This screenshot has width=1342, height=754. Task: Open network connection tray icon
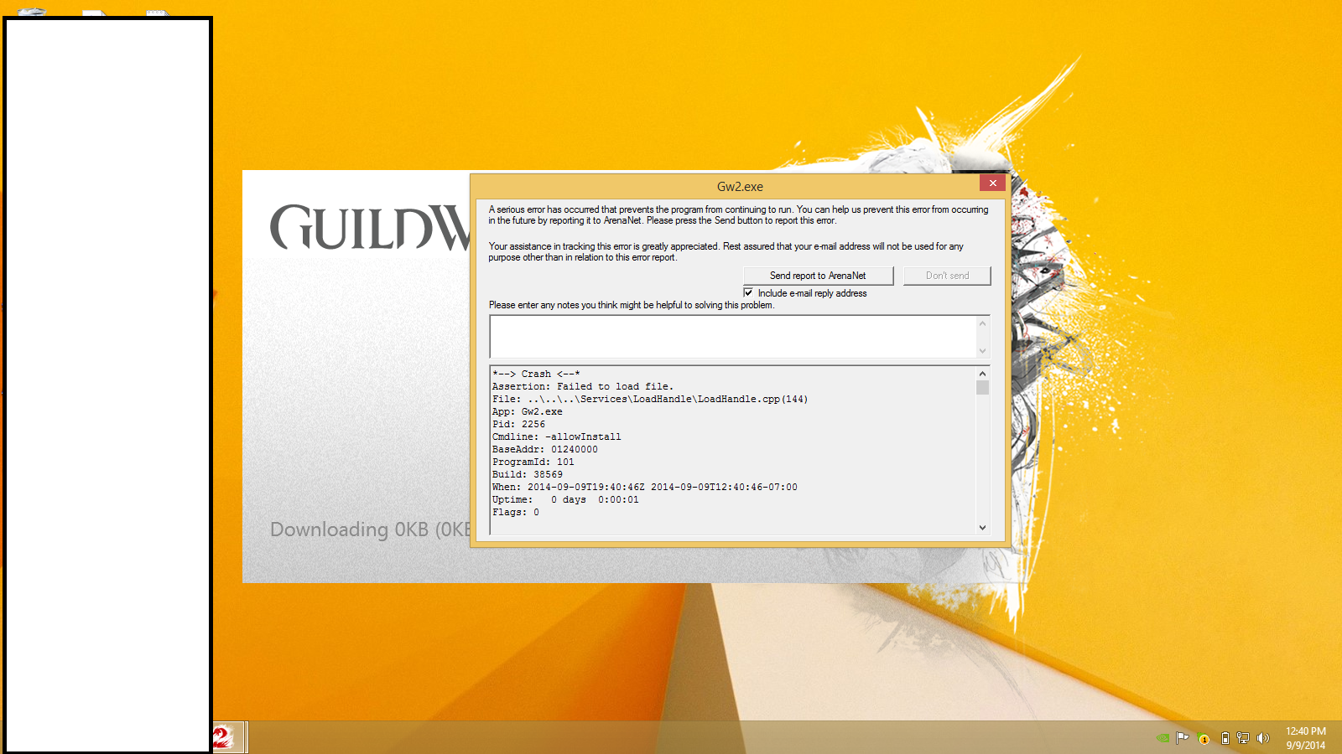click(1243, 738)
